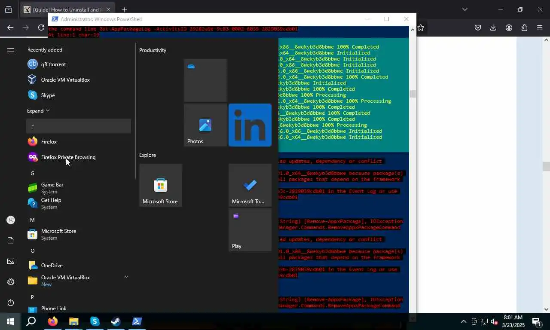This screenshot has width=550, height=330.
Task: Expand the Oracle VM VirtualBox folder chevron
Action: pyautogui.click(x=126, y=277)
